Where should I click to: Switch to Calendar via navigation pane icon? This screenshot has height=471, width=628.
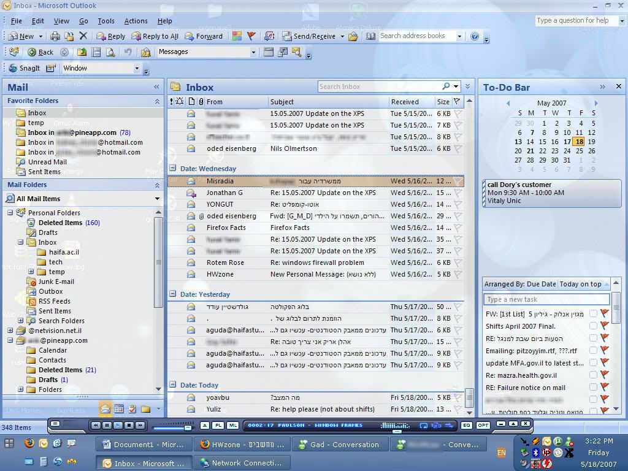click(x=119, y=409)
